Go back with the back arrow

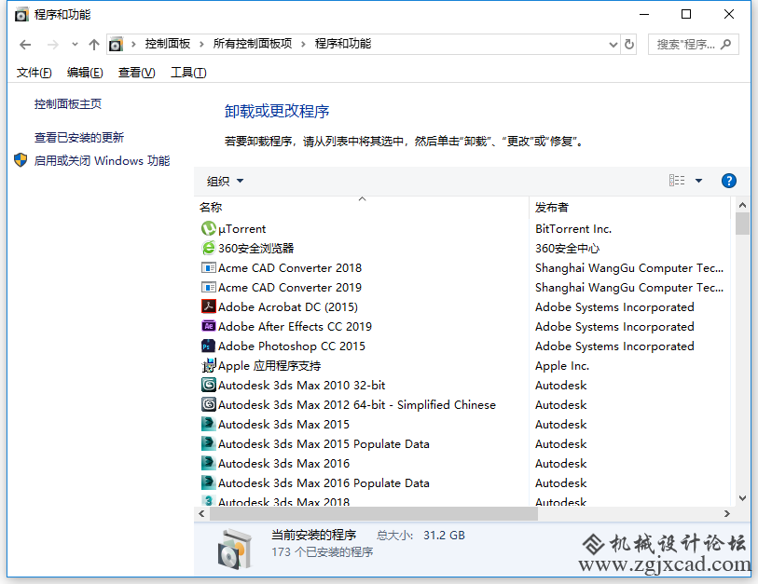pyautogui.click(x=25, y=45)
